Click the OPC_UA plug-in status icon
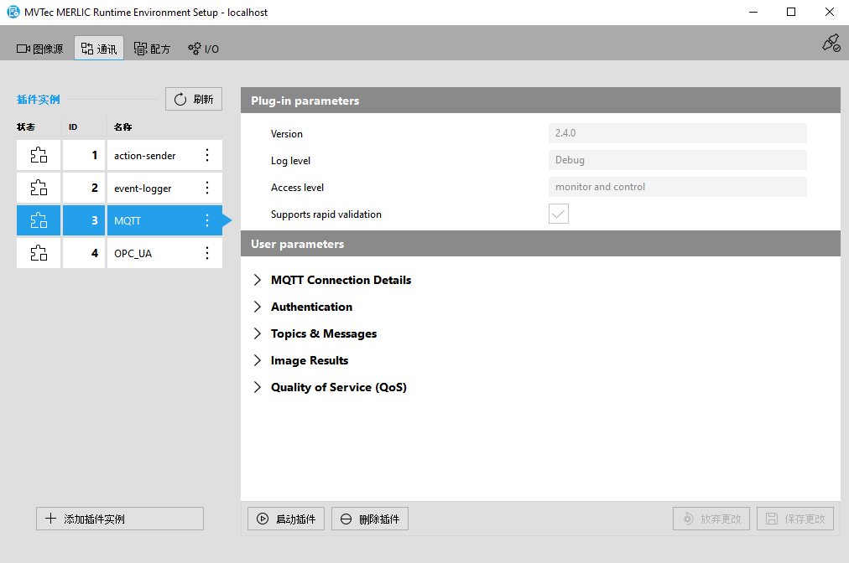Screen dimensions: 849x563 click(39, 253)
